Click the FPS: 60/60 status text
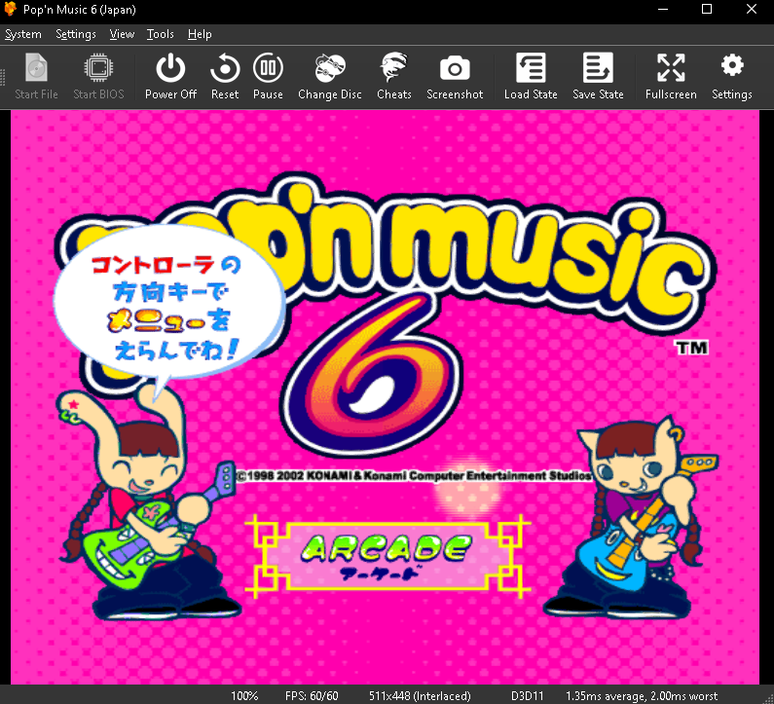 click(x=312, y=695)
